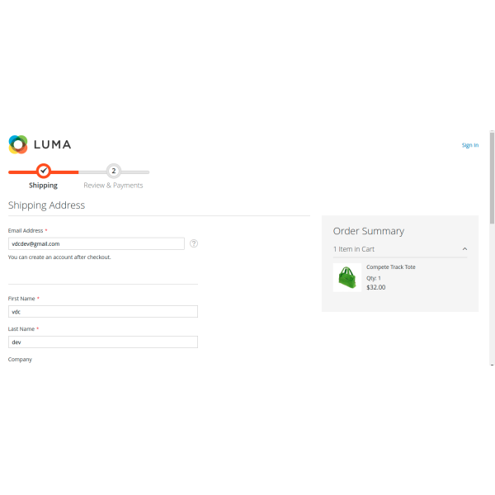Screen dimensions: 495x495
Task: Click the Email Address field label
Action: (26, 231)
